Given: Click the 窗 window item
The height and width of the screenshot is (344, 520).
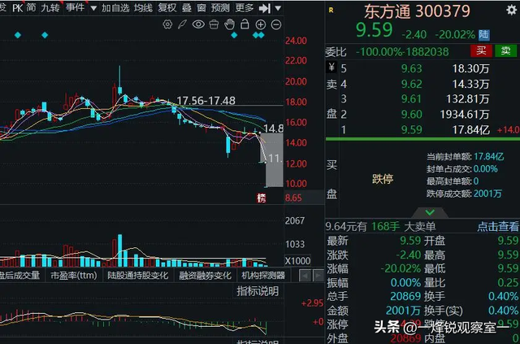Looking at the screenshot, I should [x=201, y=7].
